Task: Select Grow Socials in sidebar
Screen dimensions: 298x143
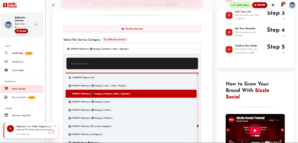Action: click(22, 89)
